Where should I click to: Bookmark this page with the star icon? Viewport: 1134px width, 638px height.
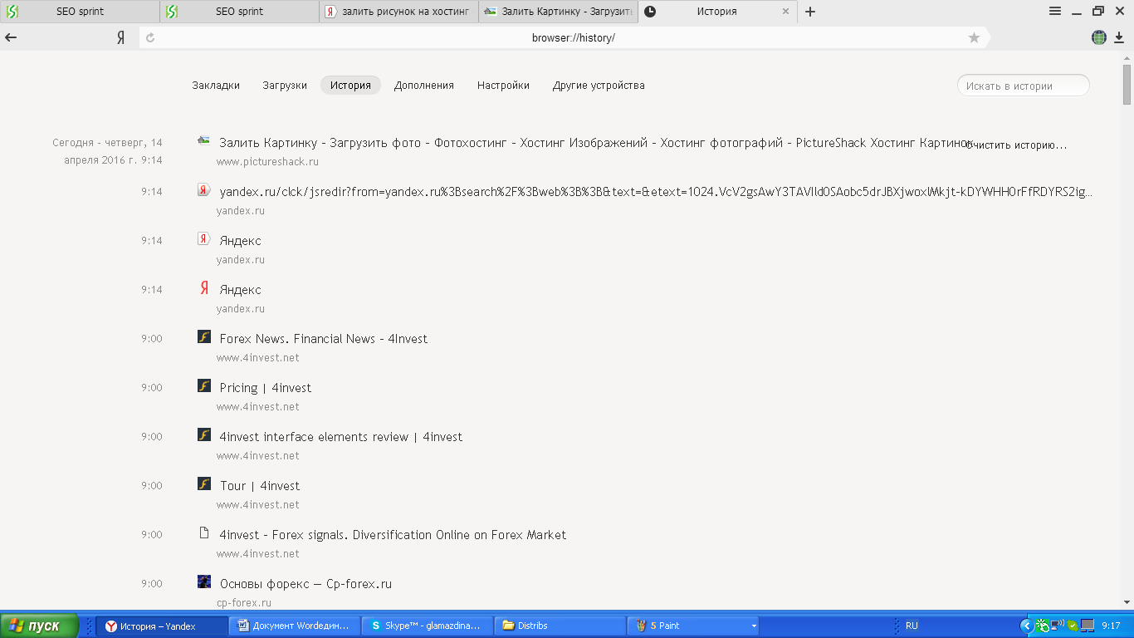pyautogui.click(x=975, y=37)
